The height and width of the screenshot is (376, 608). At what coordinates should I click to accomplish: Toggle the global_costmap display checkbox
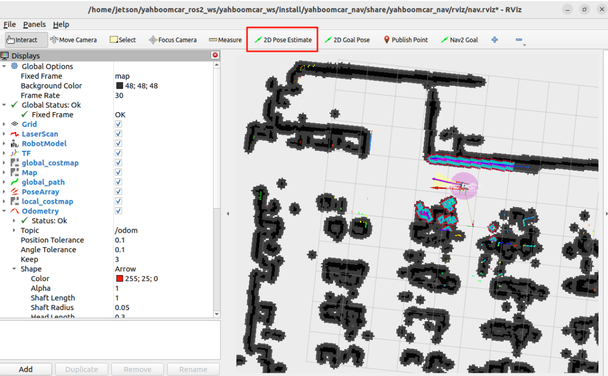tap(118, 163)
